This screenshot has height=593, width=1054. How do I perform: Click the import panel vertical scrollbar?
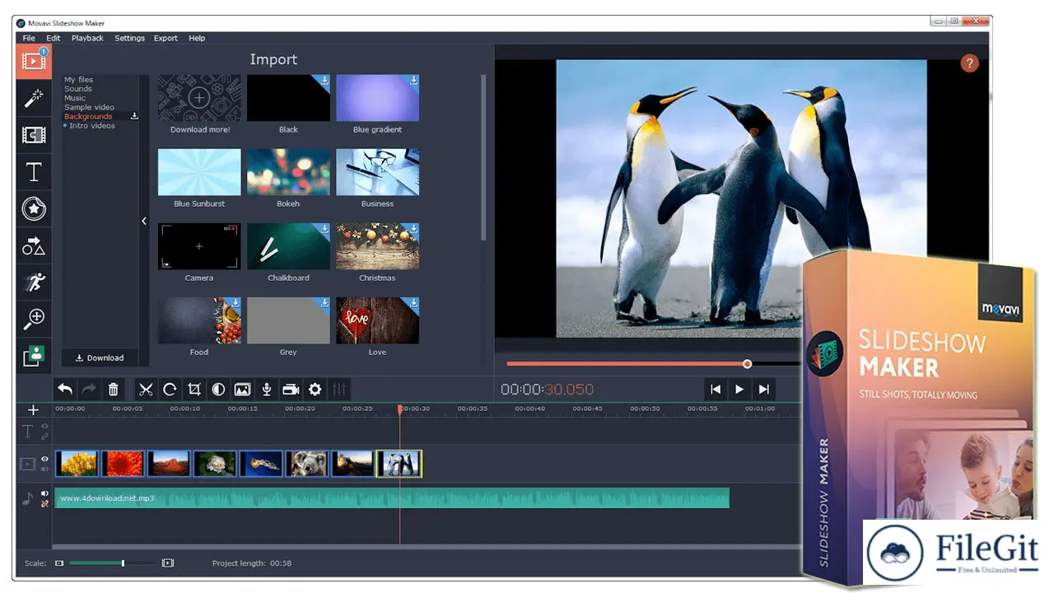coord(483,157)
